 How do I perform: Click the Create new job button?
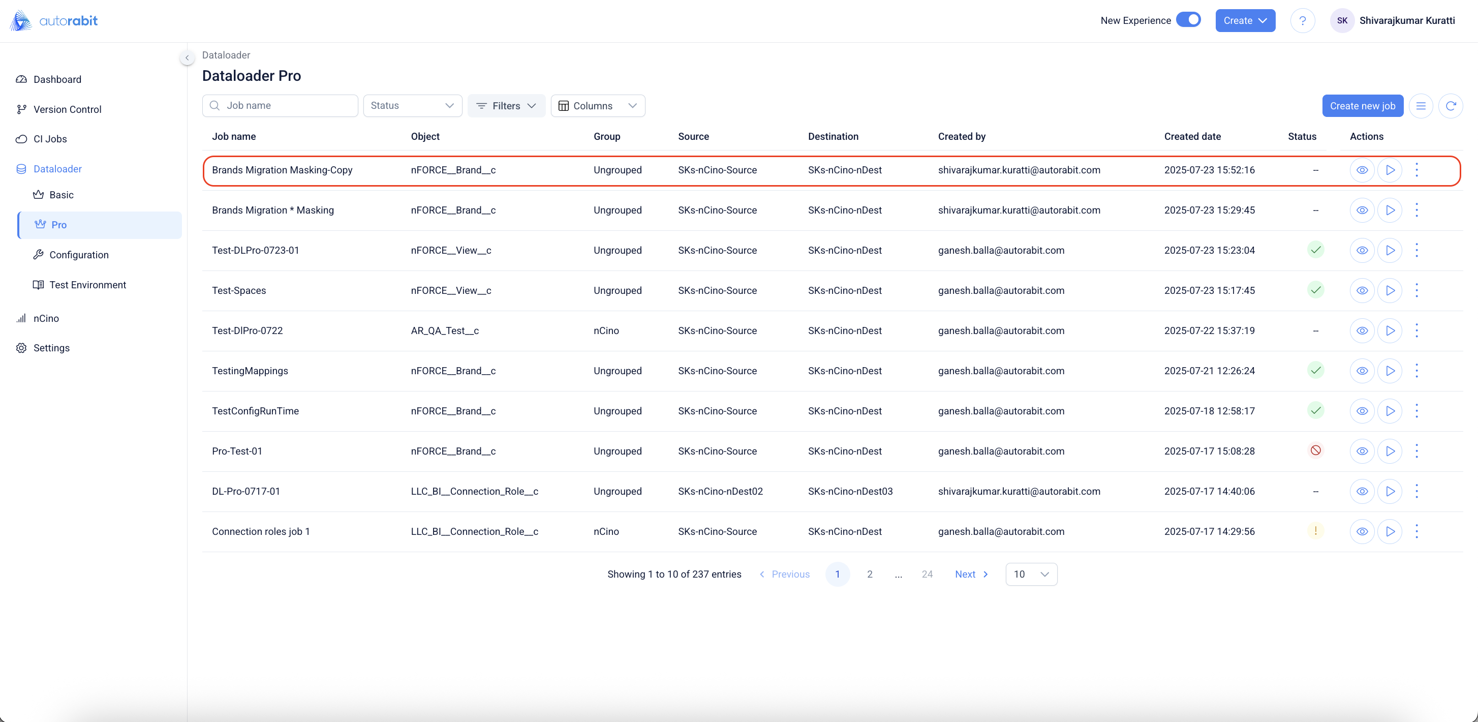[1362, 106]
